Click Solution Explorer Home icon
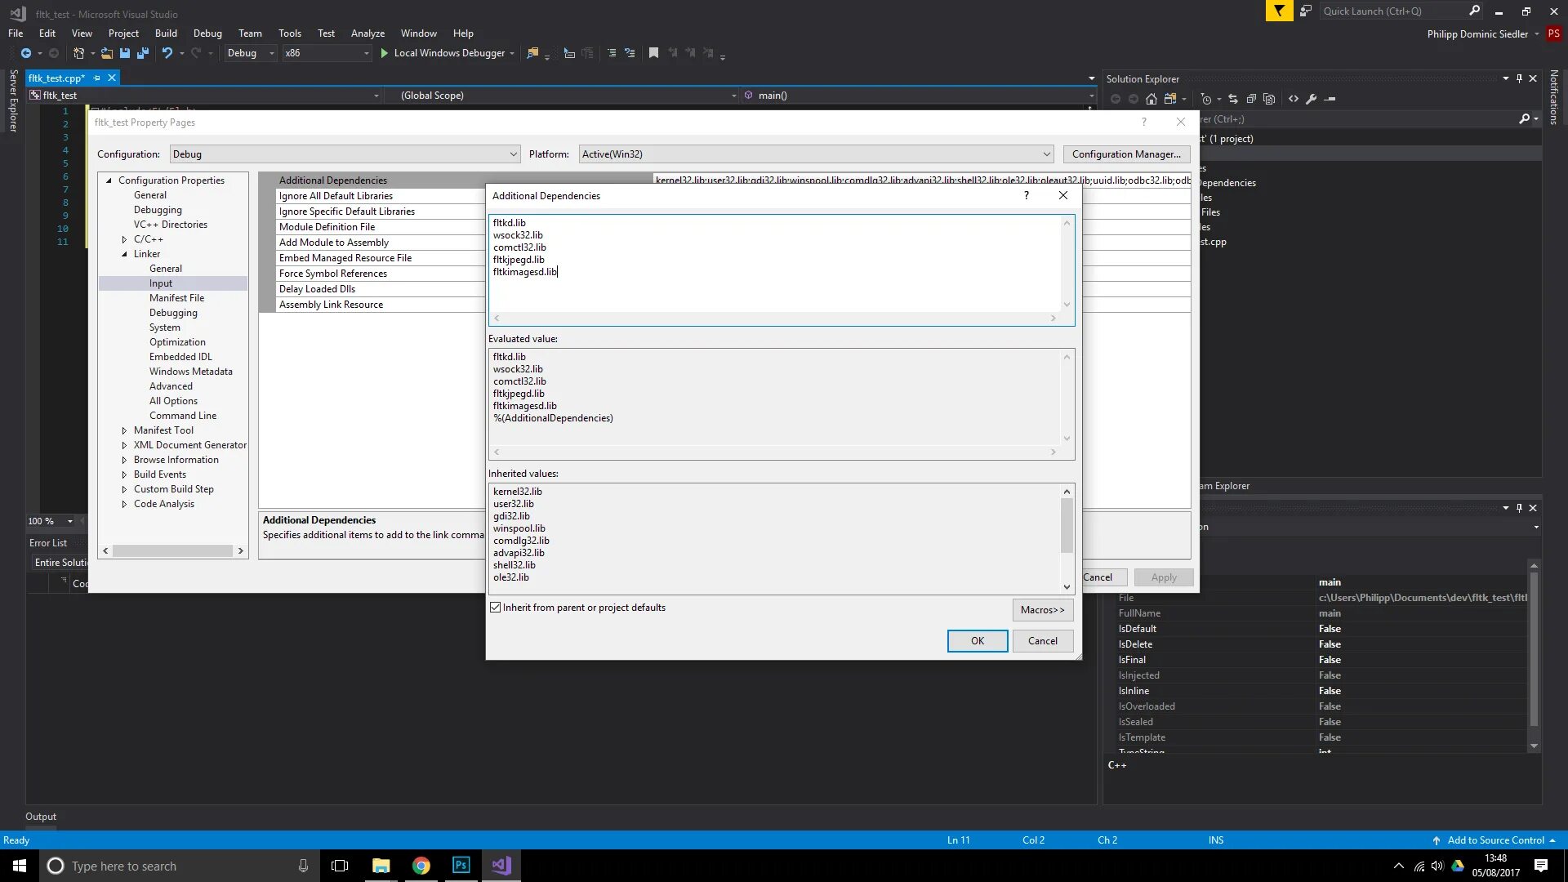This screenshot has width=1568, height=882. point(1151,99)
